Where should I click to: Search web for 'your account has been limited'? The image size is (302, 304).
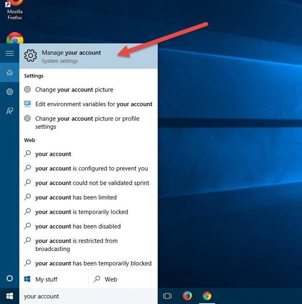point(76,197)
